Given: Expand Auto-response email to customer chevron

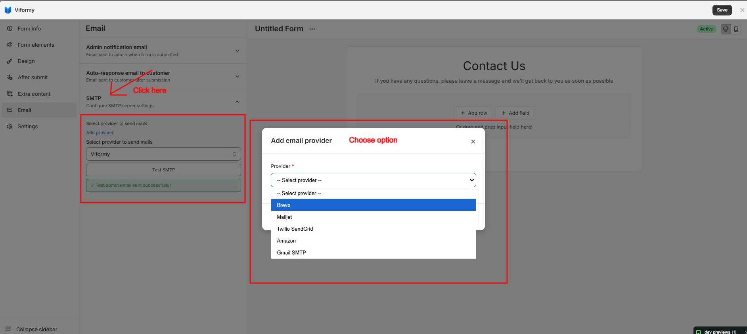Looking at the screenshot, I should coord(237,76).
